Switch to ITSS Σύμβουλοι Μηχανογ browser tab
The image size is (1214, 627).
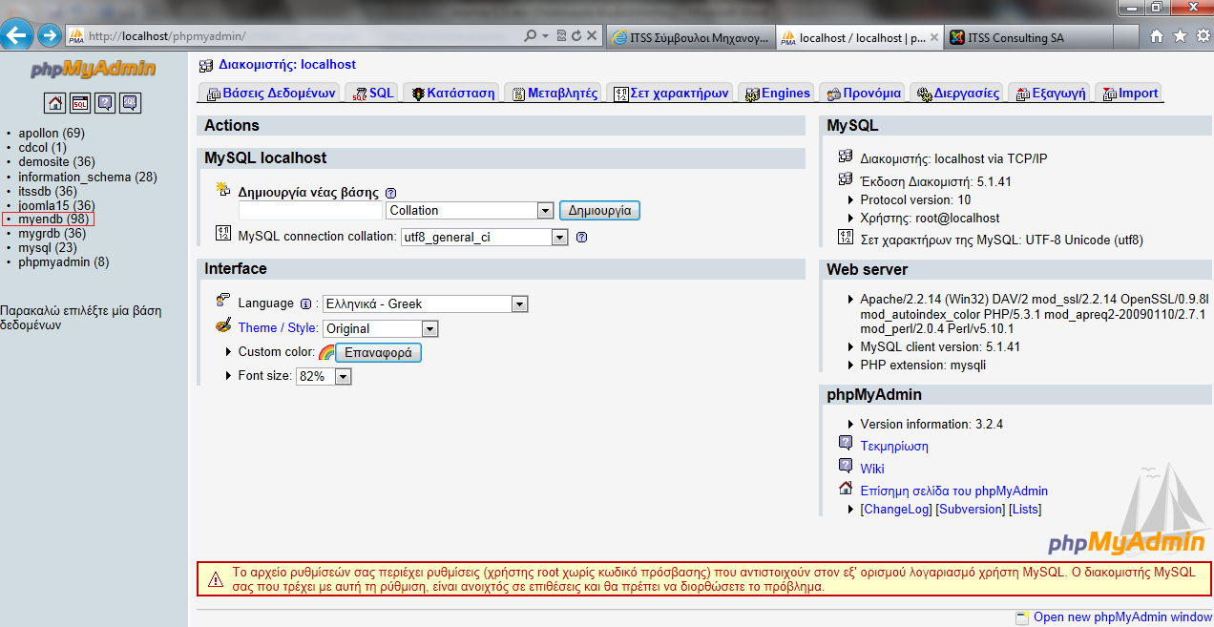690,37
